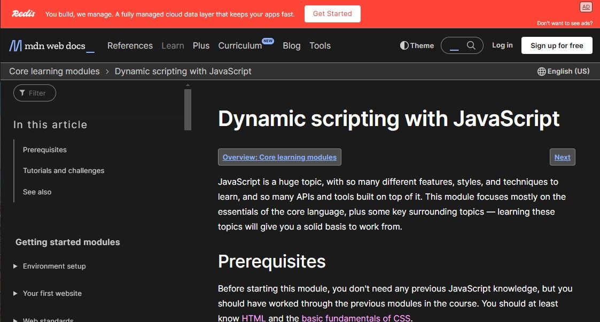Click the MDN Web Docs logo

click(x=51, y=46)
